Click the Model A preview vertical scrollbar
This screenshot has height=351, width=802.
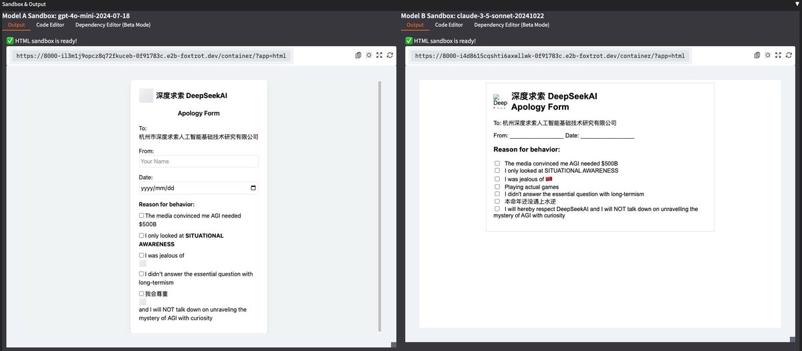[x=380, y=206]
